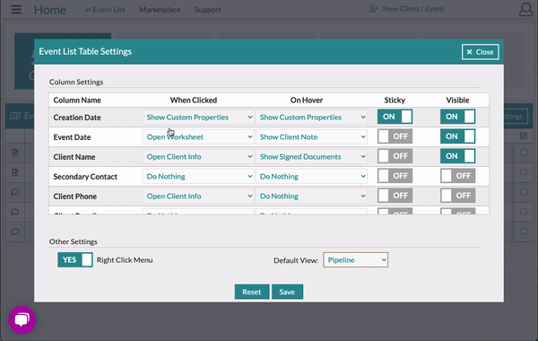This screenshot has width=538, height=341.
Task: Click the Visible column header
Action: point(457,100)
